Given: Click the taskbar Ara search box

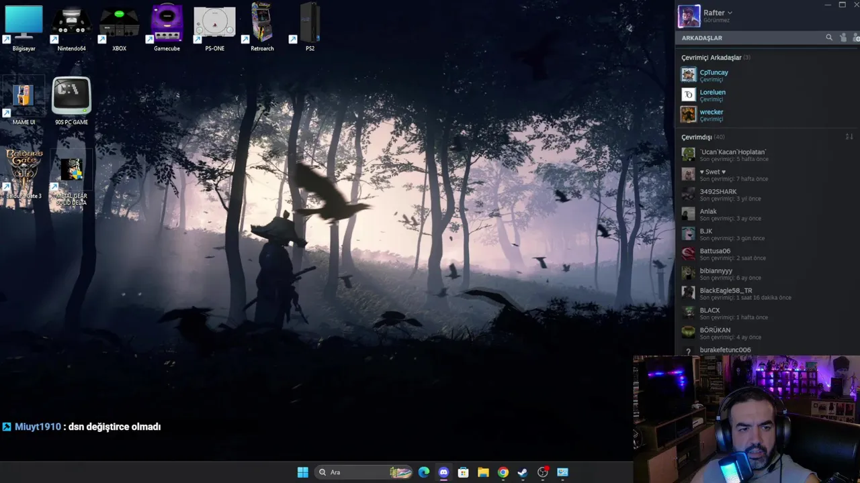Looking at the screenshot, I should (363, 472).
